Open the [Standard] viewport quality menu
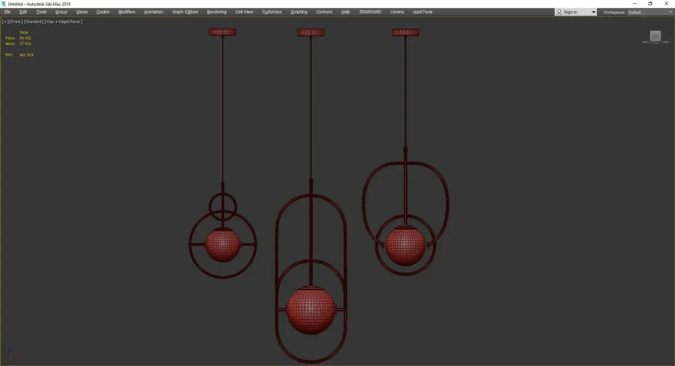The width and height of the screenshot is (675, 366). [x=34, y=21]
